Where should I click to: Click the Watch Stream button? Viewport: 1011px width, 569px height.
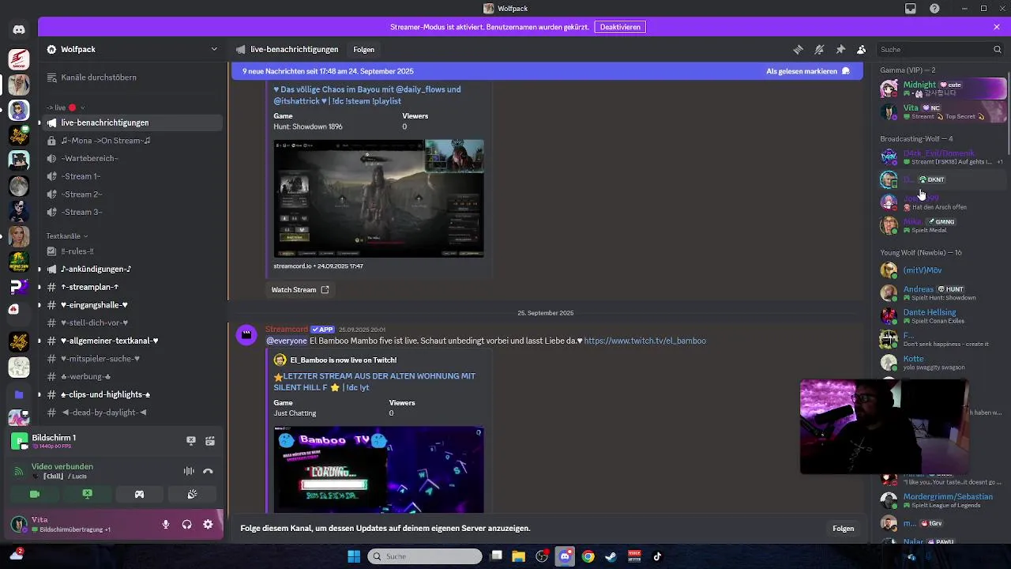click(x=300, y=290)
